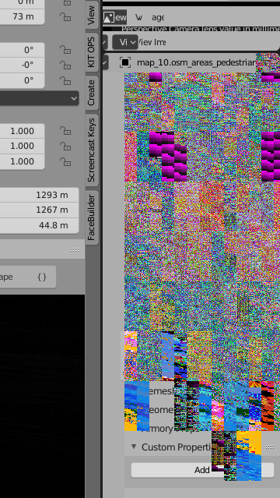This screenshot has width=280, height=498.
Task: Click the image editor type icon
Action: click(x=109, y=17)
